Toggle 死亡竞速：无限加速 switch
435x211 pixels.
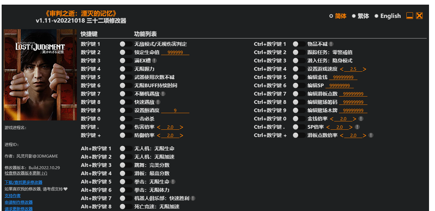[x=126, y=207]
